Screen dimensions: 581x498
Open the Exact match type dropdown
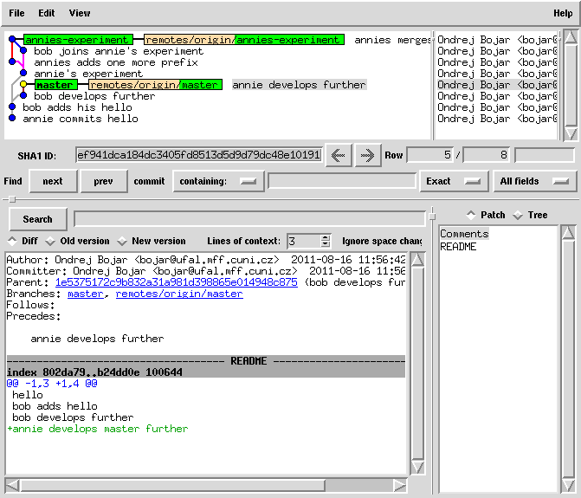click(452, 181)
